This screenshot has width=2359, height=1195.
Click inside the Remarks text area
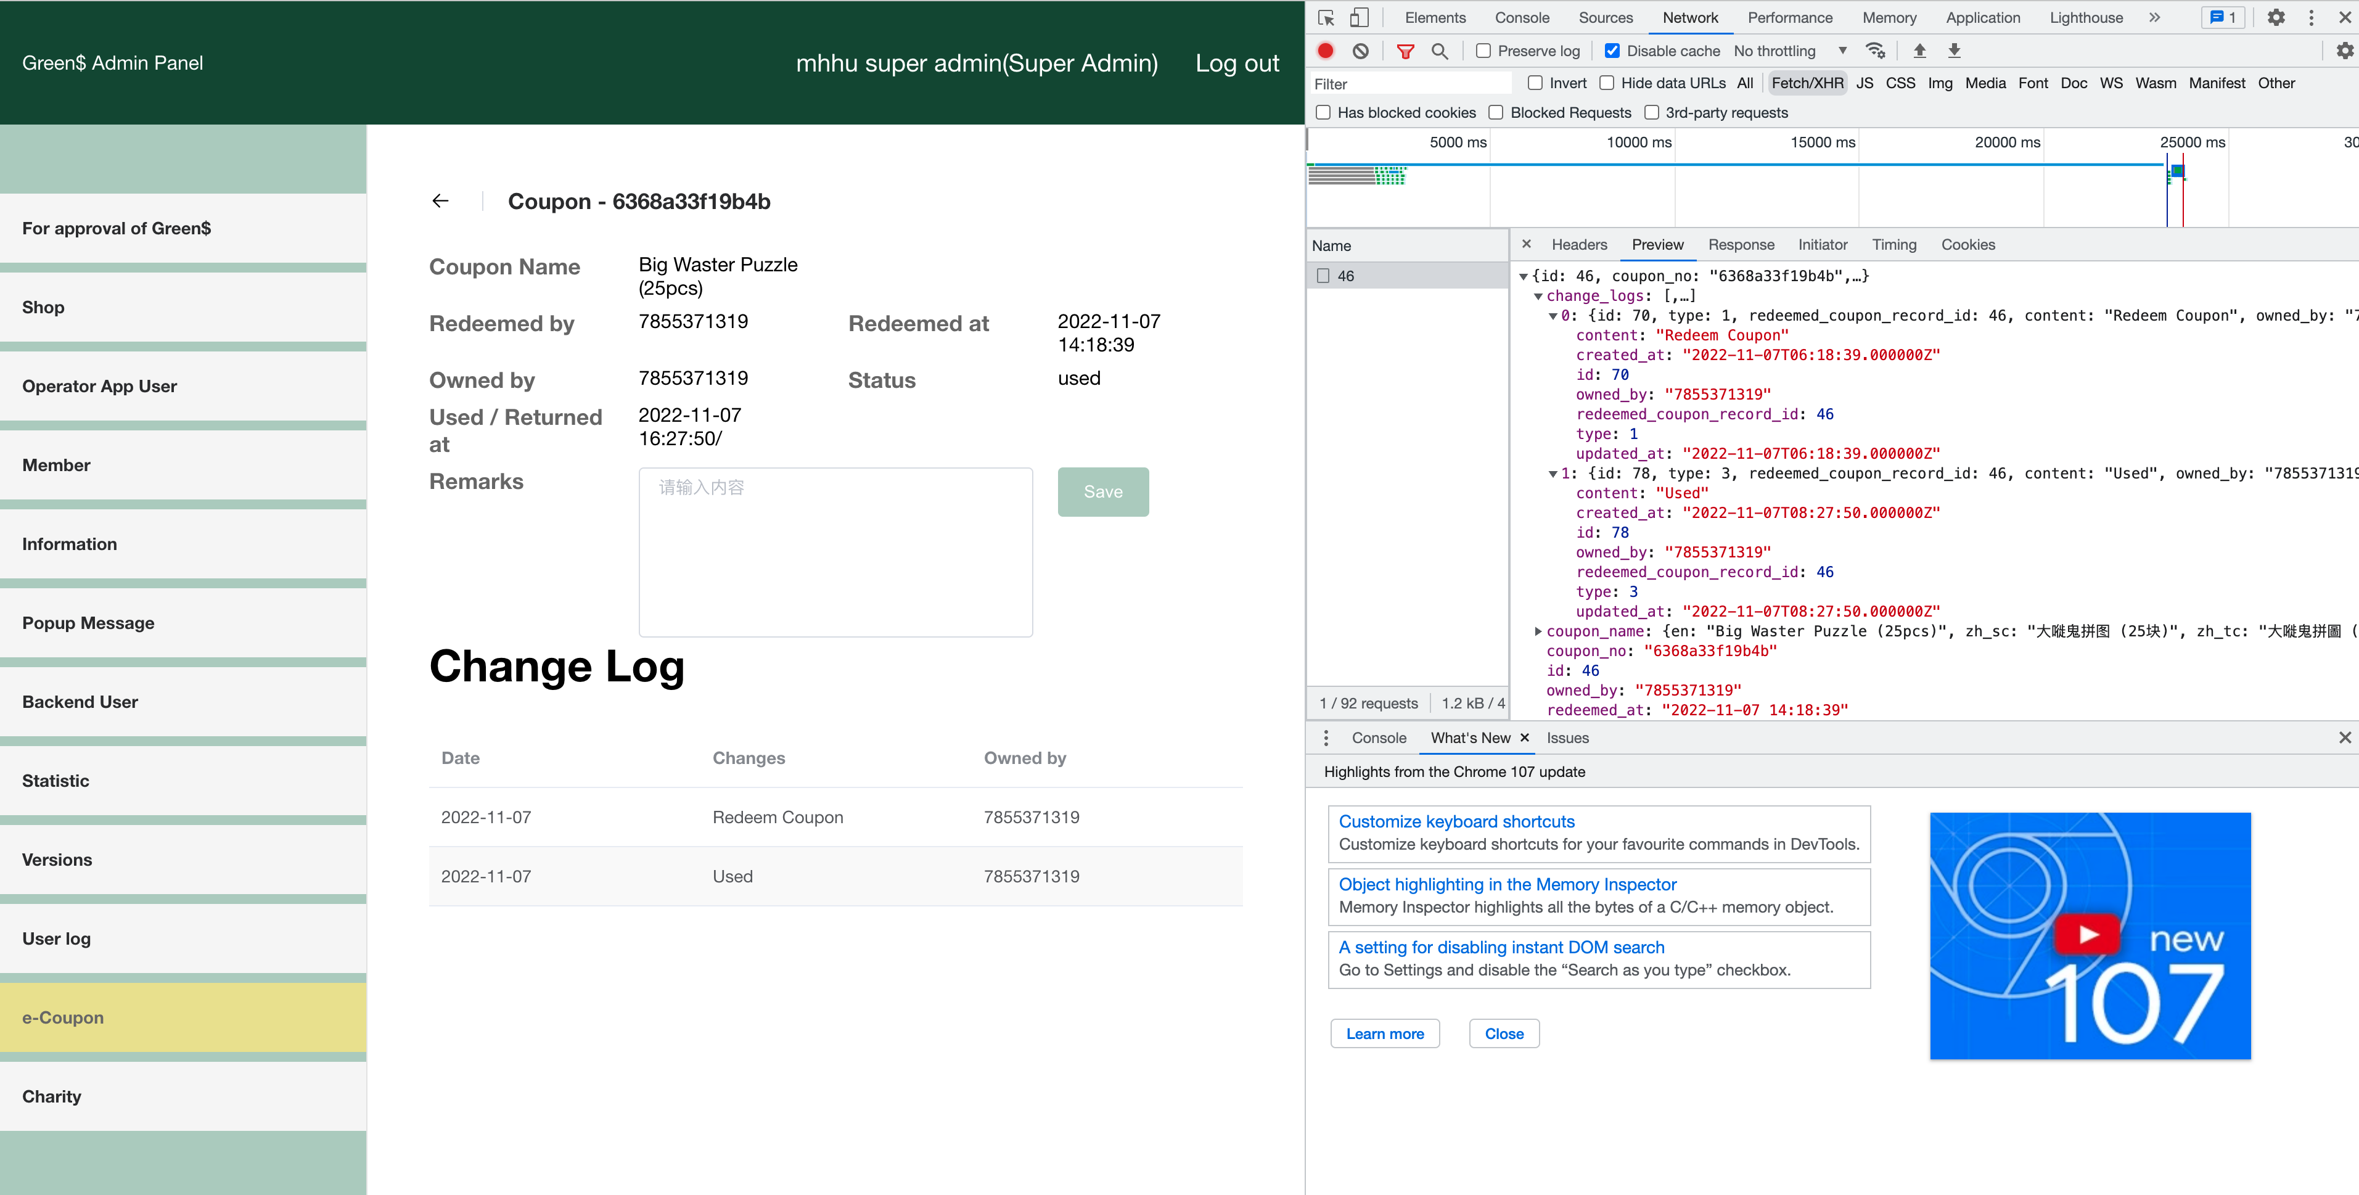(x=835, y=552)
